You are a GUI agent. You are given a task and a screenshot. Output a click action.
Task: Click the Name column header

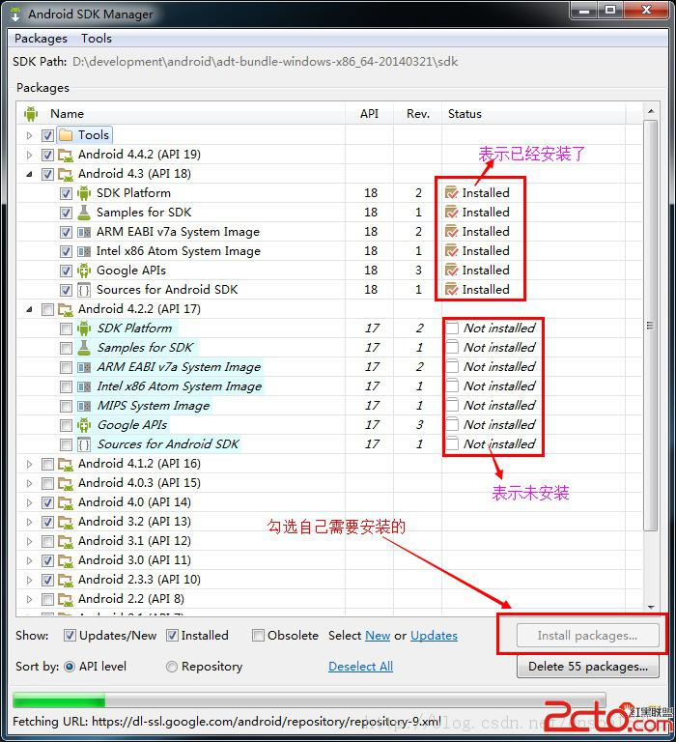(182, 114)
